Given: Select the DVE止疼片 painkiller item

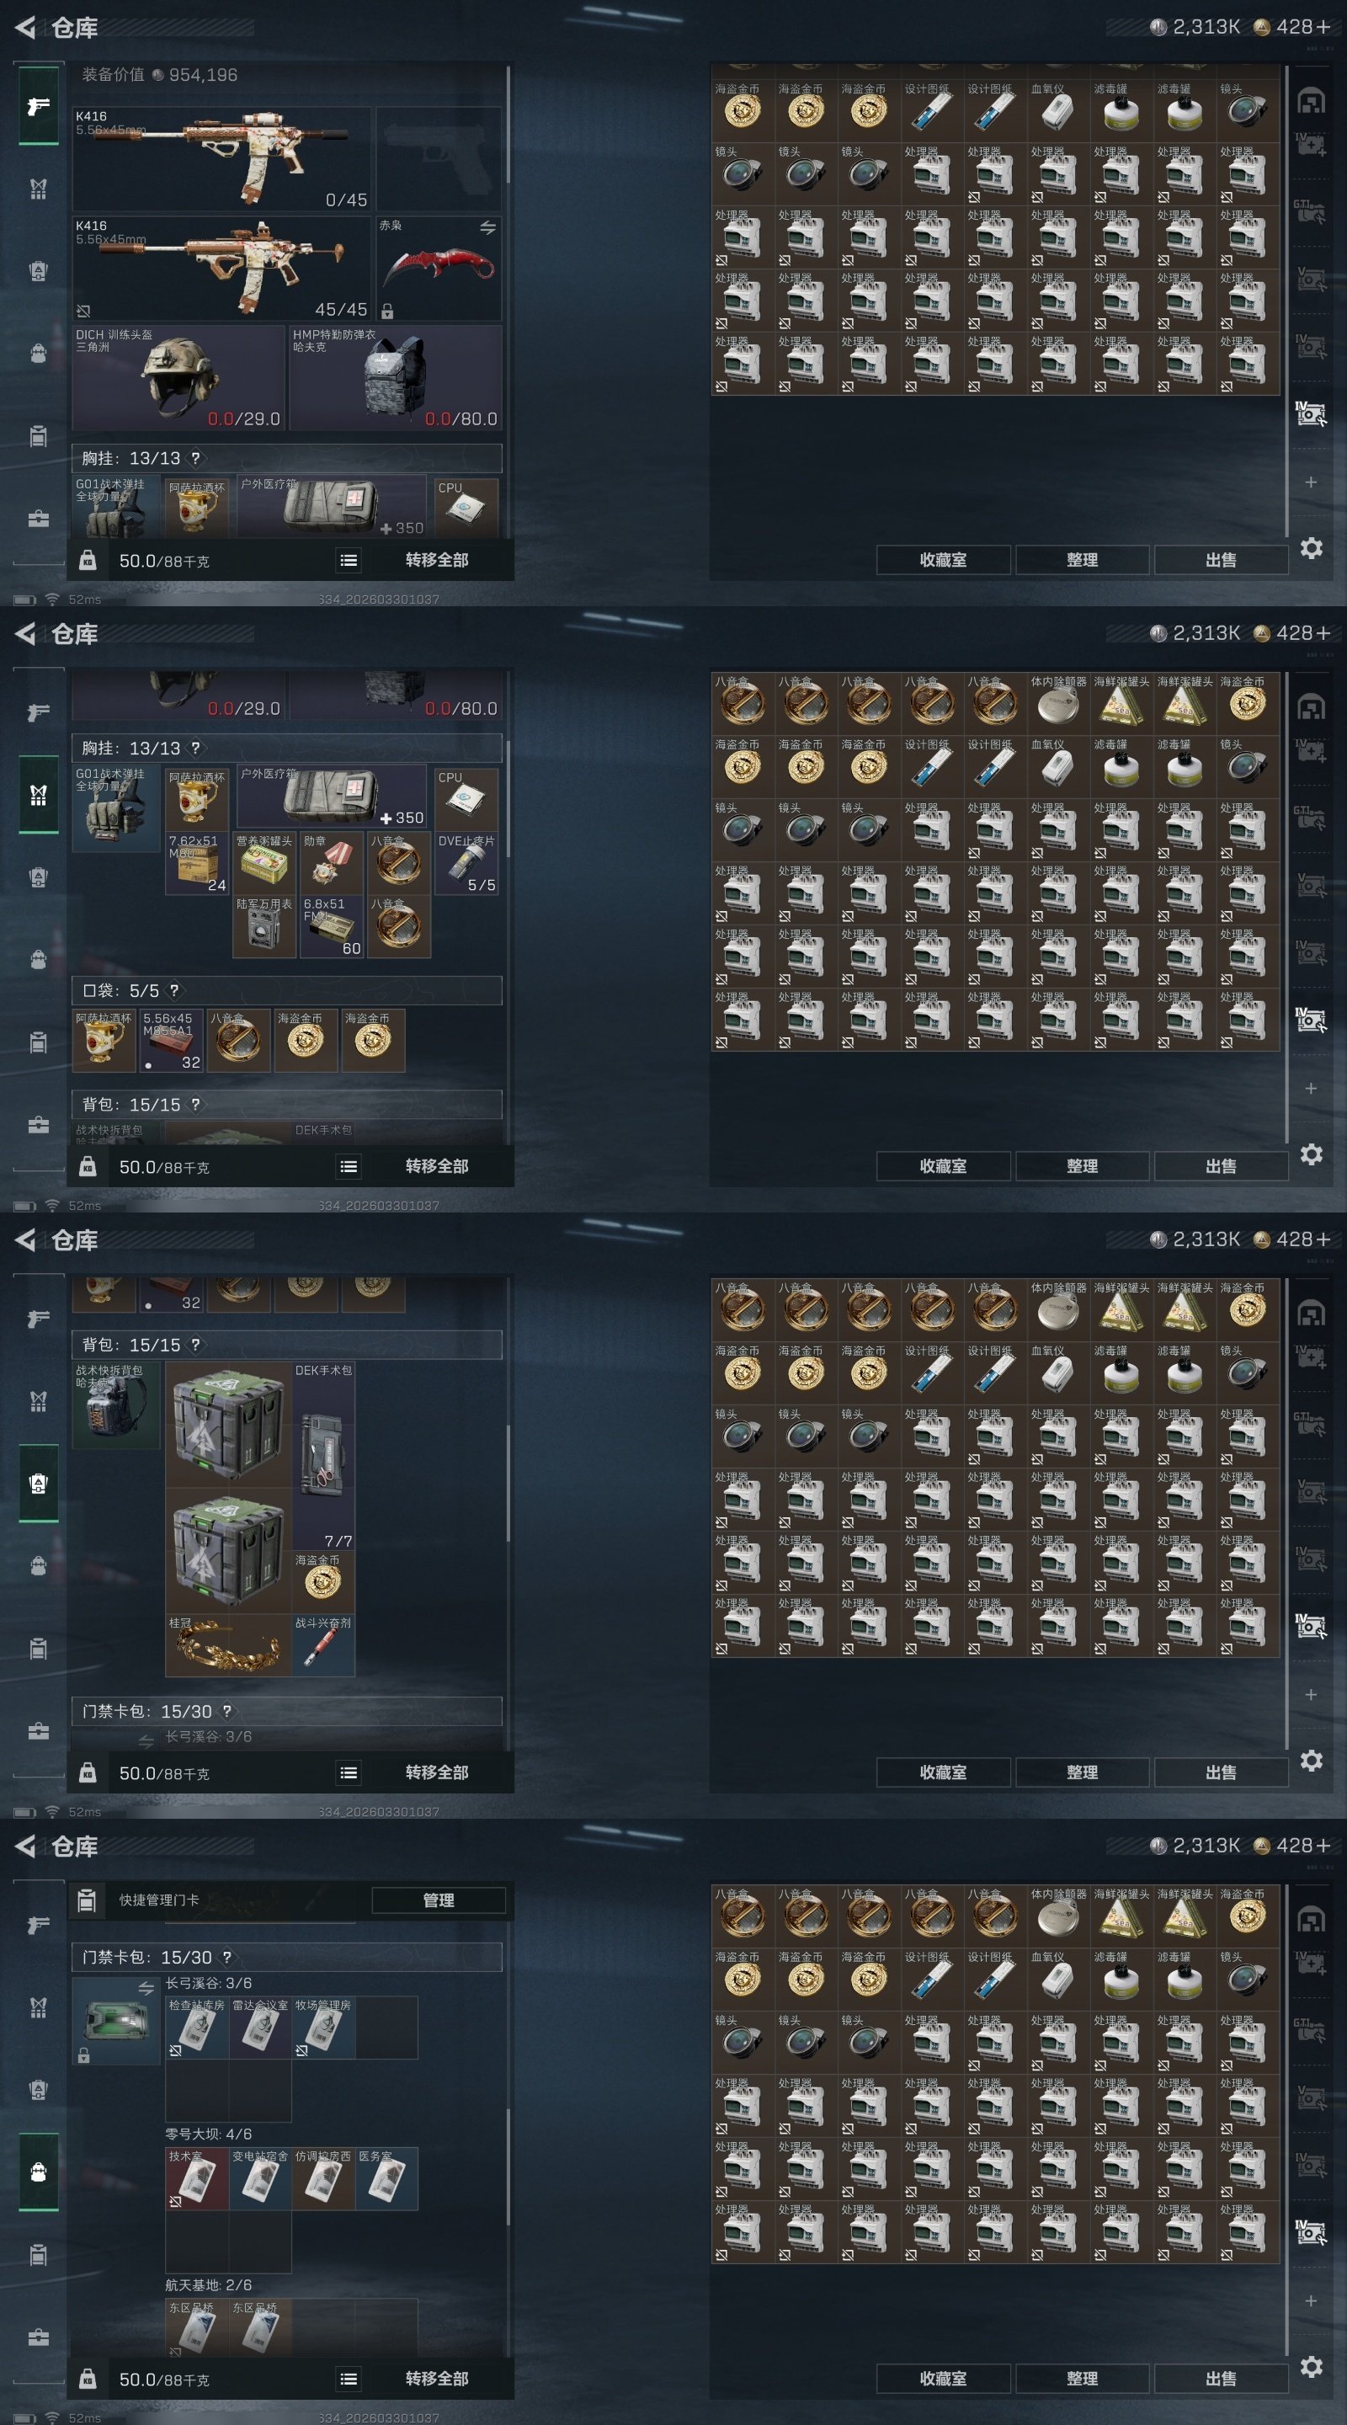Looking at the screenshot, I should [467, 863].
